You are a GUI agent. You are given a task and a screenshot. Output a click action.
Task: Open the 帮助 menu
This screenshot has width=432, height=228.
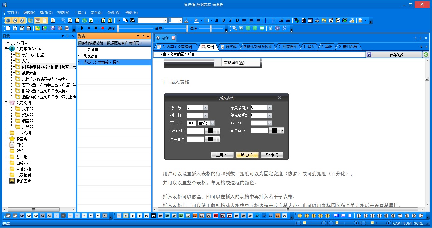click(131, 13)
